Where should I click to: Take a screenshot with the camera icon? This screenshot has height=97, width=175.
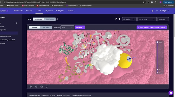(42, 87)
